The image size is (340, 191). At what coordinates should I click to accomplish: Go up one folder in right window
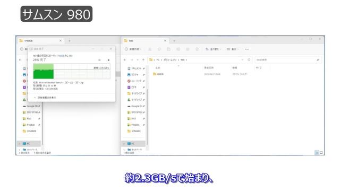coord(143,60)
